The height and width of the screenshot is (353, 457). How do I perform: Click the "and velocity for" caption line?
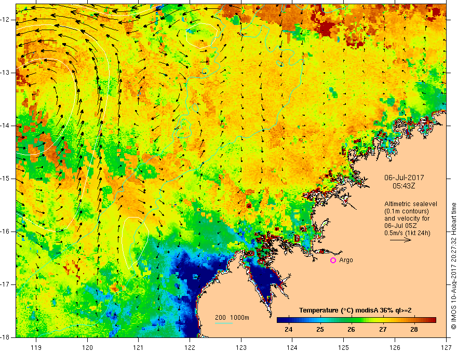[x=407, y=219]
